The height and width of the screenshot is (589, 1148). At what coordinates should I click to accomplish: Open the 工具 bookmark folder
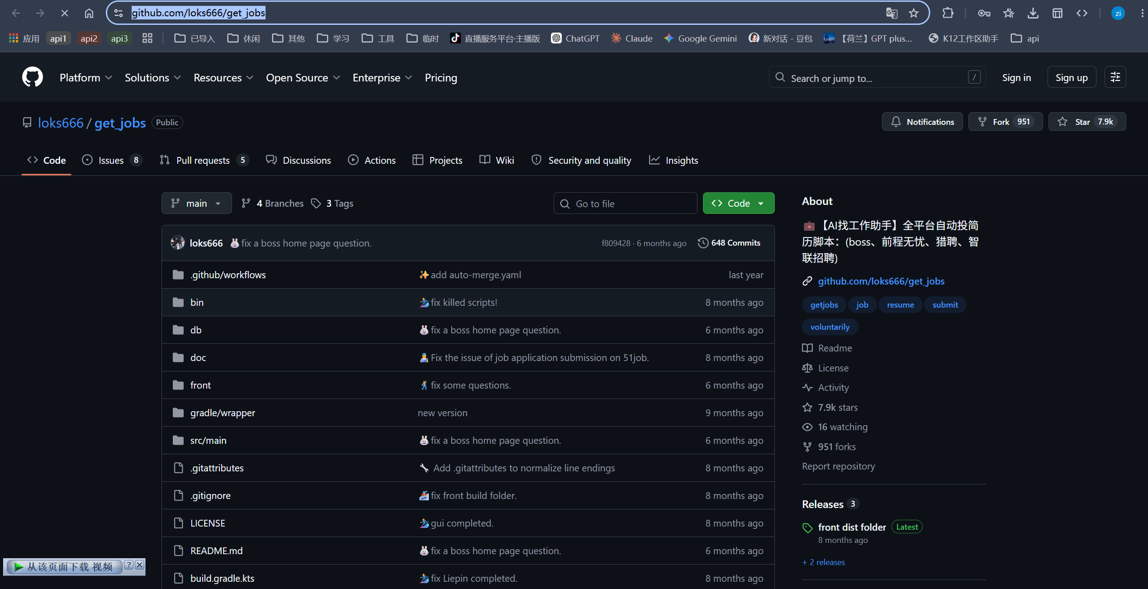coord(378,38)
